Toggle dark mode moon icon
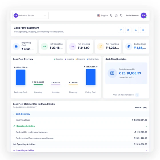This screenshot has width=160, height=160. click(111, 15)
